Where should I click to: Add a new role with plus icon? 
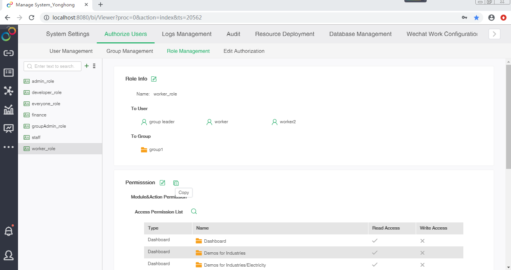click(x=87, y=66)
